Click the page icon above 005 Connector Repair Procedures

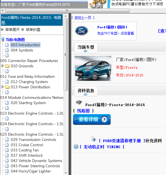click(x=7, y=55)
